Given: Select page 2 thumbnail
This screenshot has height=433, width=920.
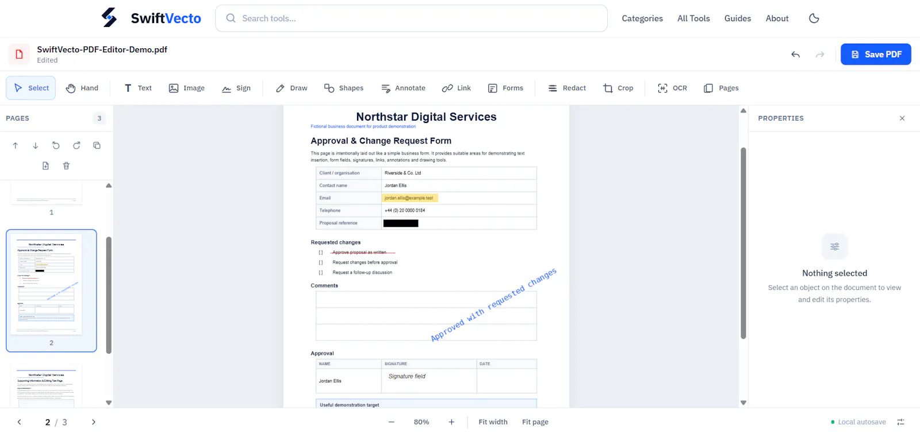Looking at the screenshot, I should coord(51,291).
